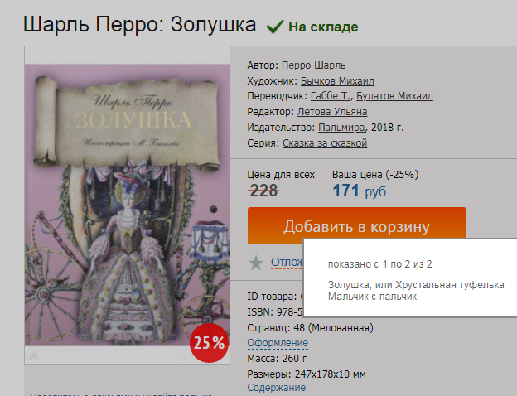The height and width of the screenshot is (396, 517).
Task: Click the crossed-out price 228
Action: click(x=263, y=191)
